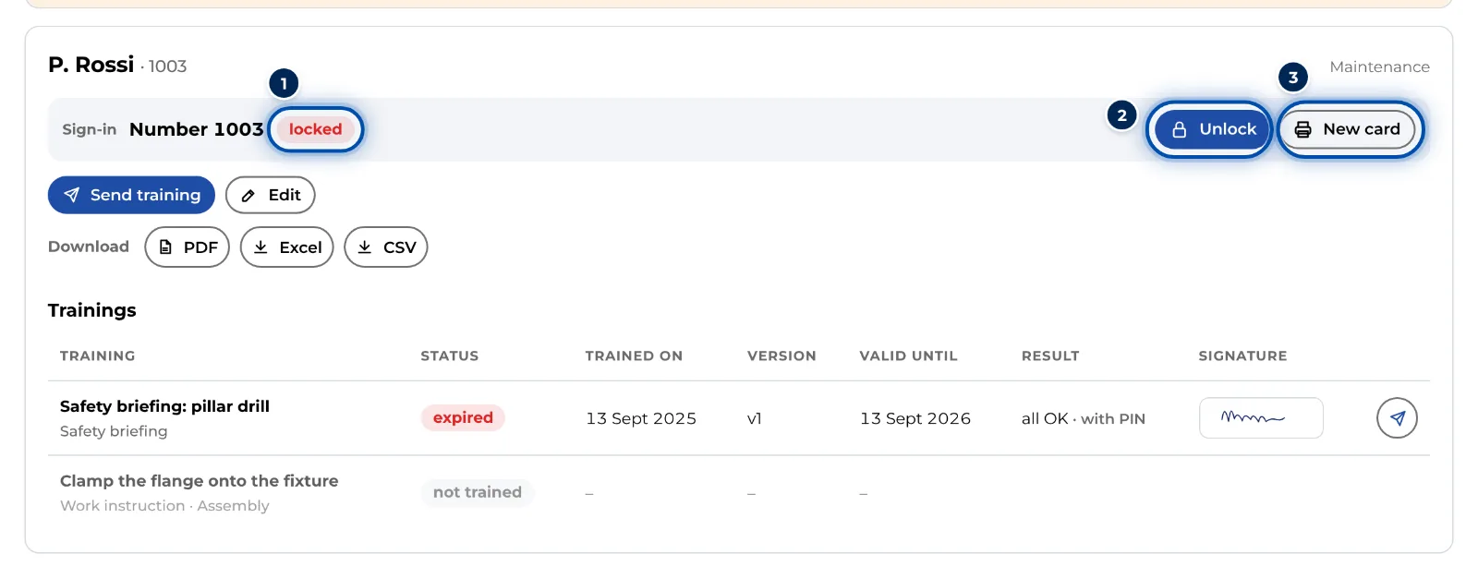Screen dimensions: 1478x578
Task: Click the Maintenance department label
Action: click(1379, 66)
